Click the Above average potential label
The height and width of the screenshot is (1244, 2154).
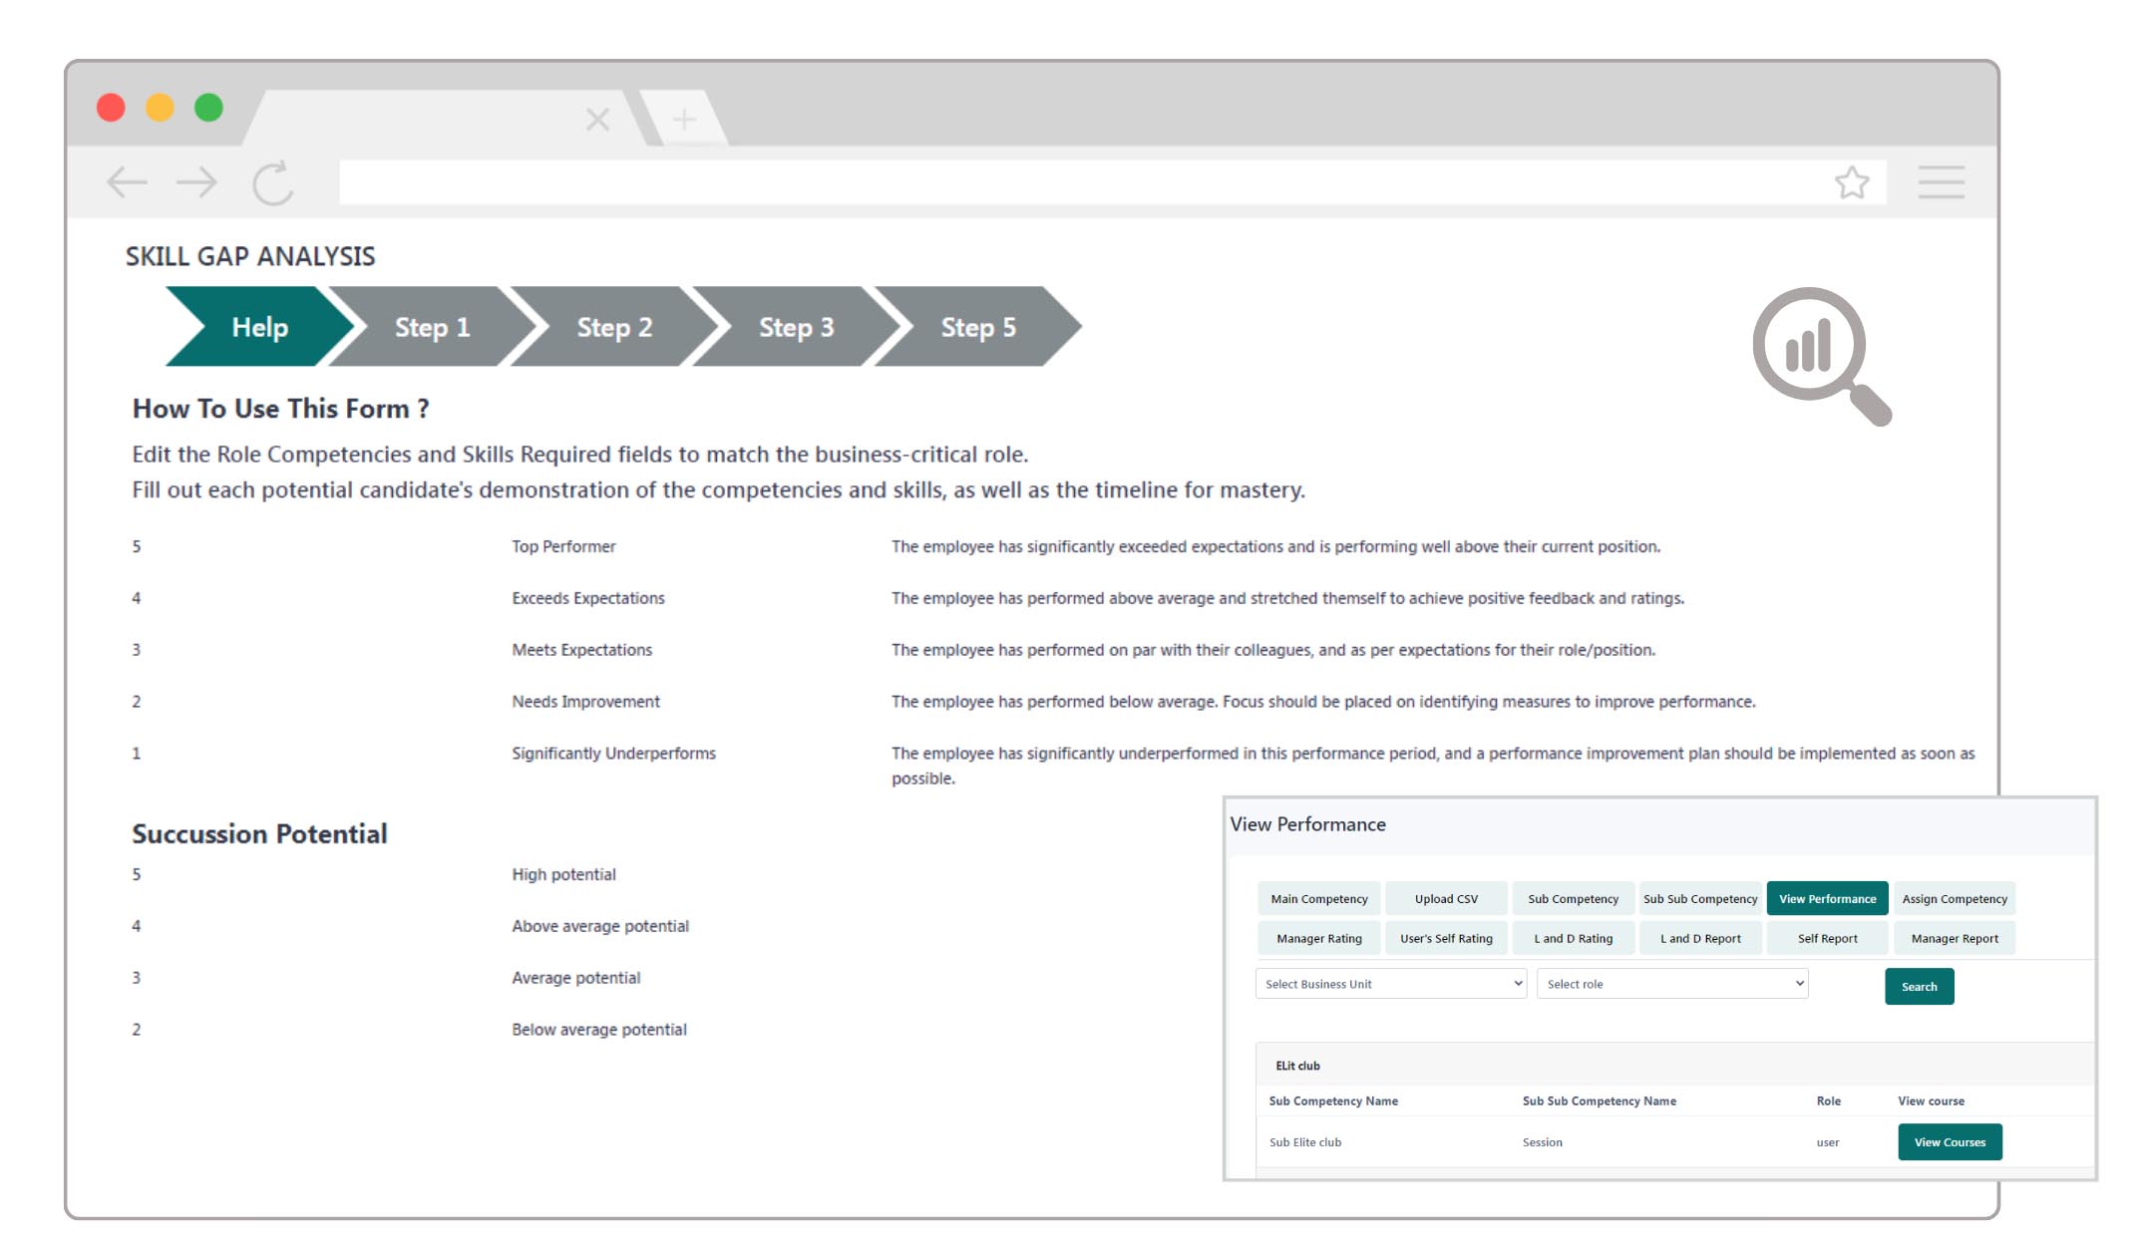pos(600,926)
